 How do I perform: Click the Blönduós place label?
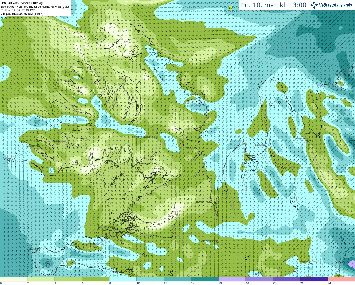click(260, 144)
